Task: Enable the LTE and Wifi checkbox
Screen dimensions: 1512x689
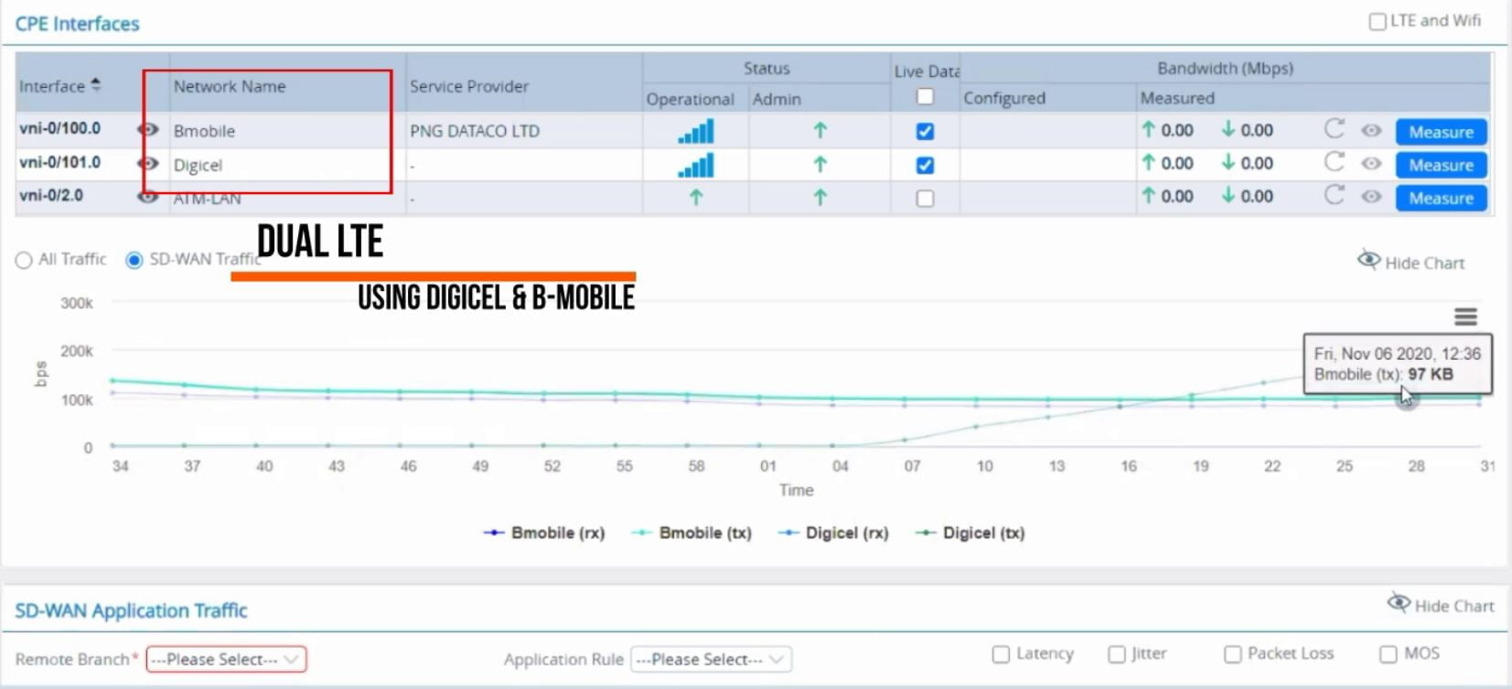Action: pos(1377,21)
